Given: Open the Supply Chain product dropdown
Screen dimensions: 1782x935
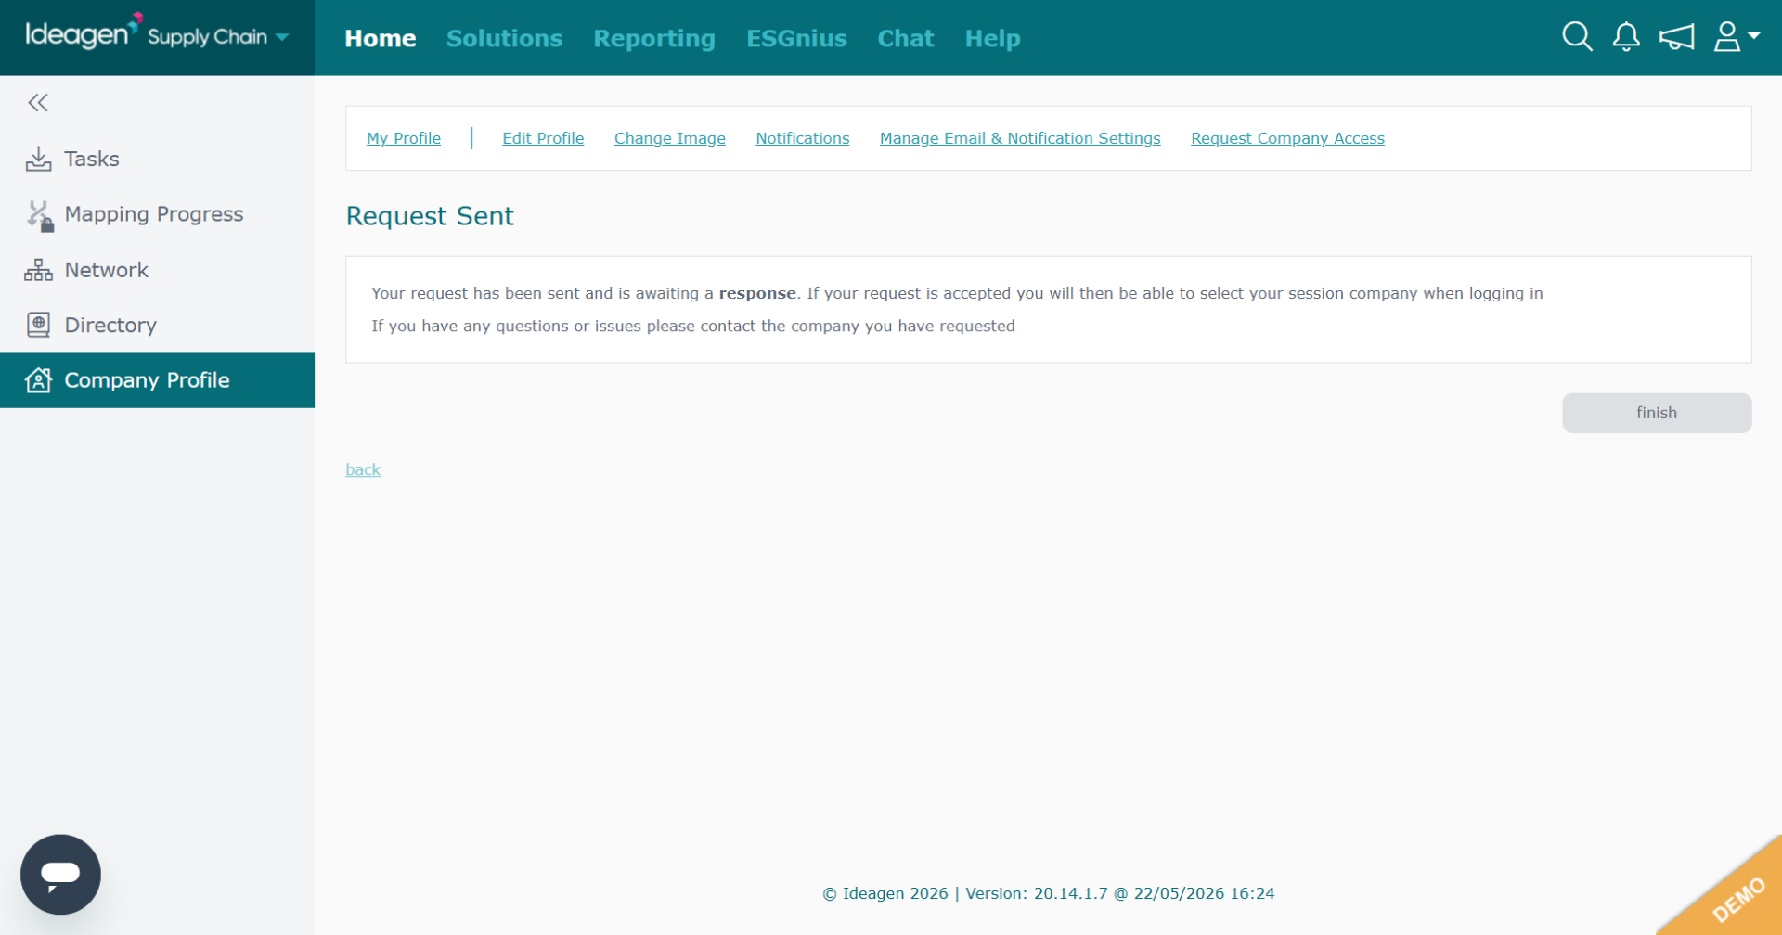Looking at the screenshot, I should coord(218,37).
